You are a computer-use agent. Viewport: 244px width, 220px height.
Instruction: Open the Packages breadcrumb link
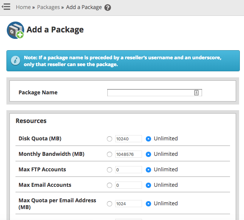click(48, 7)
